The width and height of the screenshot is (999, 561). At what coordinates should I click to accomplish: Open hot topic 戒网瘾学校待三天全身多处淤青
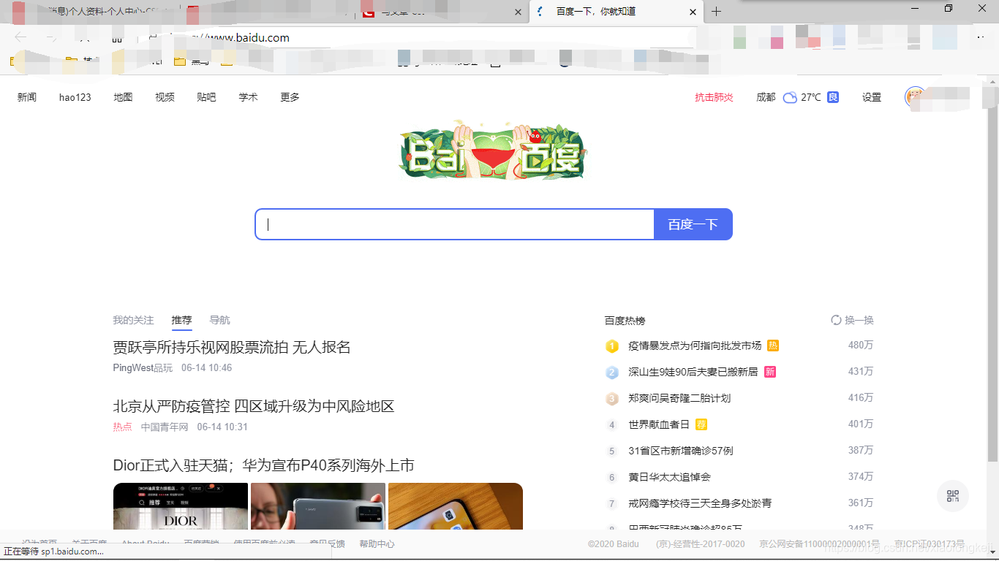coord(700,503)
